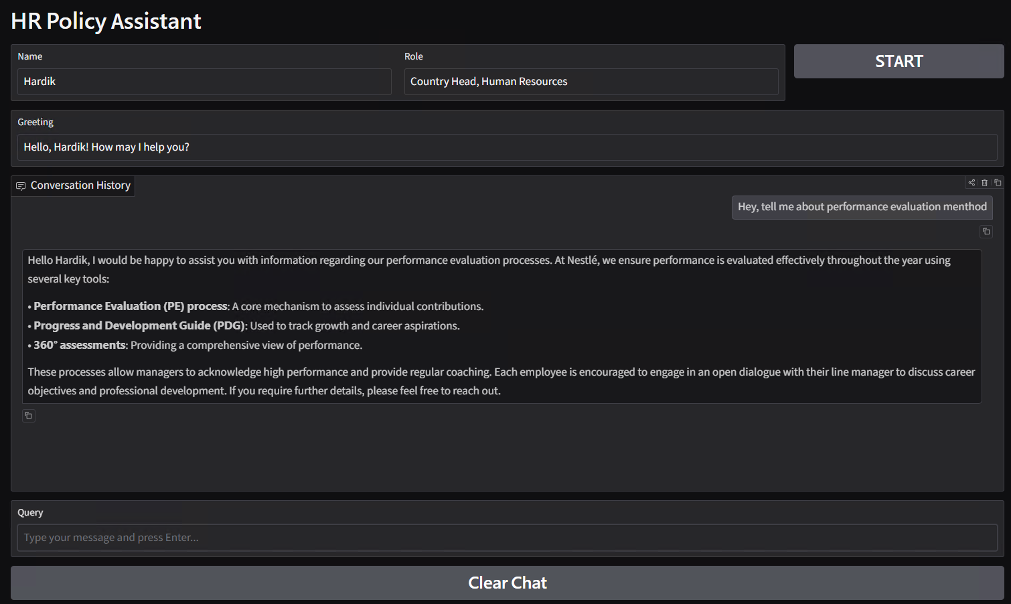Click the 'Conversation History' label

[80, 185]
